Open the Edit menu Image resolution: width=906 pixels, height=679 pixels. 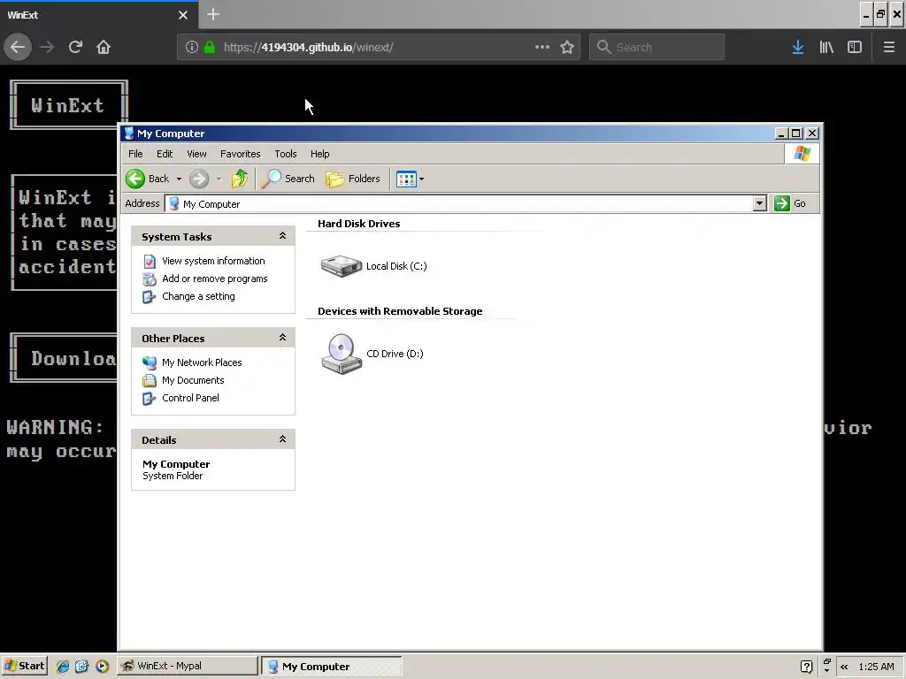(165, 154)
